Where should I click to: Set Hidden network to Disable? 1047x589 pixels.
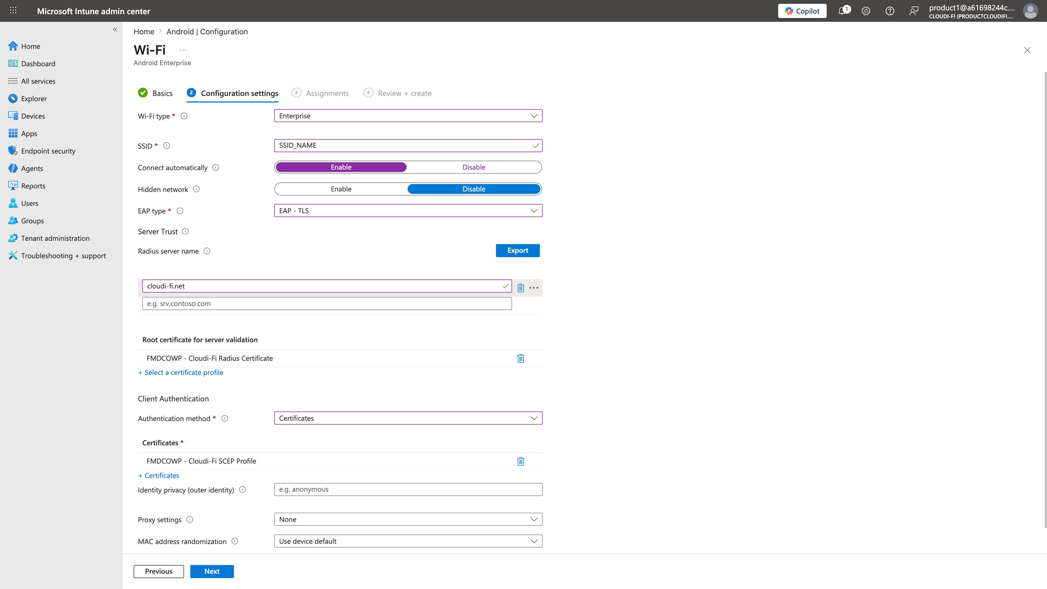coord(474,189)
